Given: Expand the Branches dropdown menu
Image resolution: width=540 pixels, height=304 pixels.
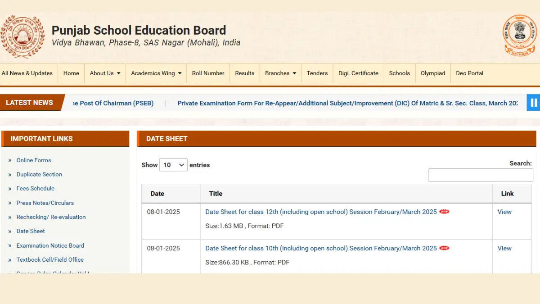Looking at the screenshot, I should (280, 73).
